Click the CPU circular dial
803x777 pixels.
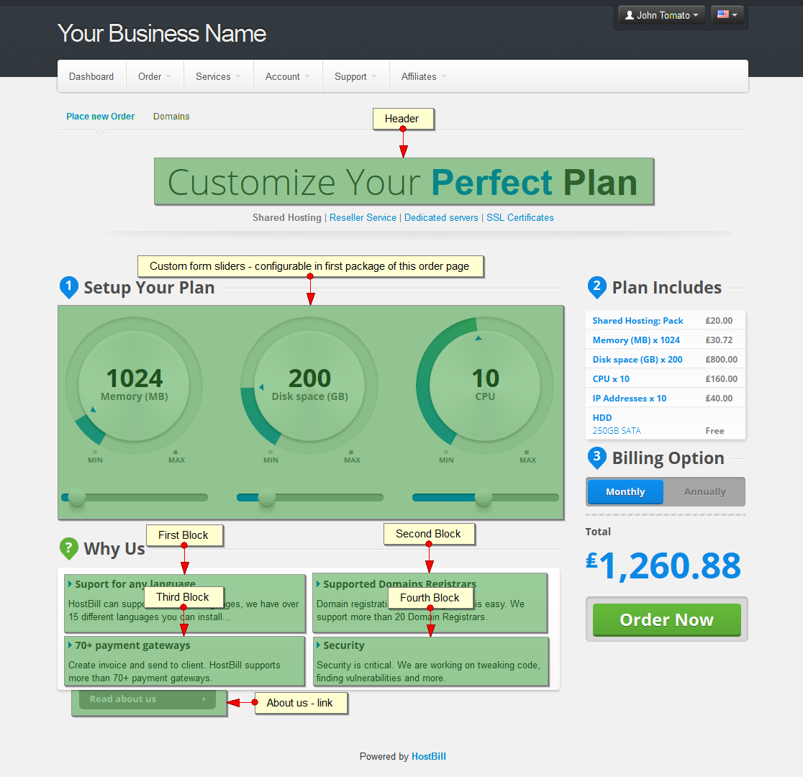tap(485, 385)
